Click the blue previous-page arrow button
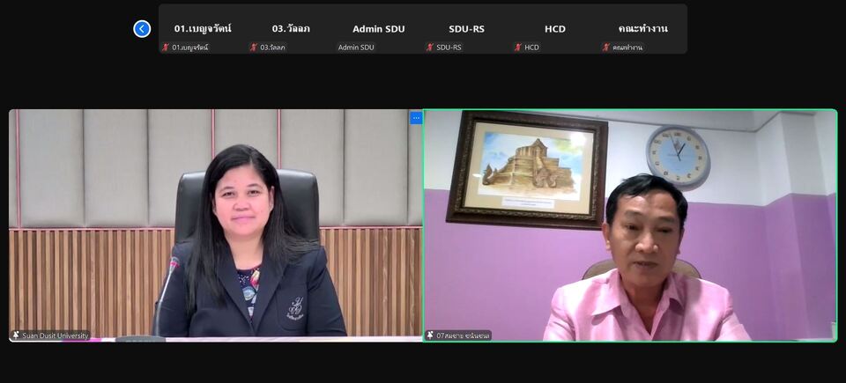Image resolution: width=846 pixels, height=383 pixels. (142, 29)
